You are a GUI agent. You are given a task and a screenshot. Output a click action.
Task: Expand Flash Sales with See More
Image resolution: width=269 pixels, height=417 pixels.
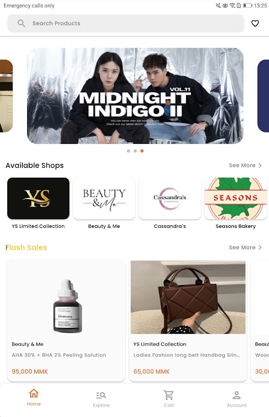[x=245, y=248]
